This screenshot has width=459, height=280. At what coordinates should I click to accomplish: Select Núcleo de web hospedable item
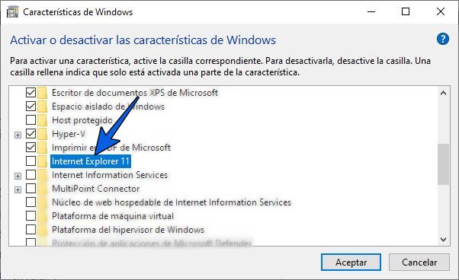[x=172, y=202]
